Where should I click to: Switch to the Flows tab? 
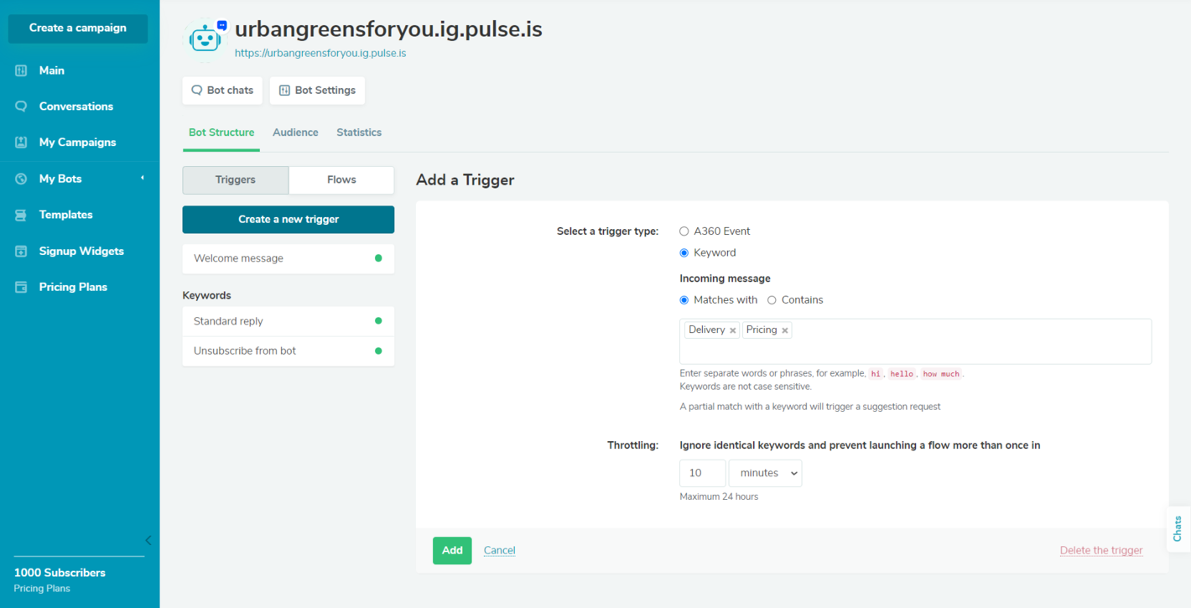click(x=341, y=179)
